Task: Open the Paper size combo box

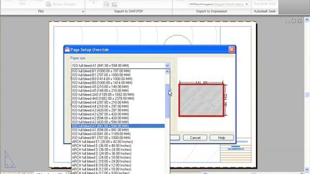Action: tap(121, 66)
